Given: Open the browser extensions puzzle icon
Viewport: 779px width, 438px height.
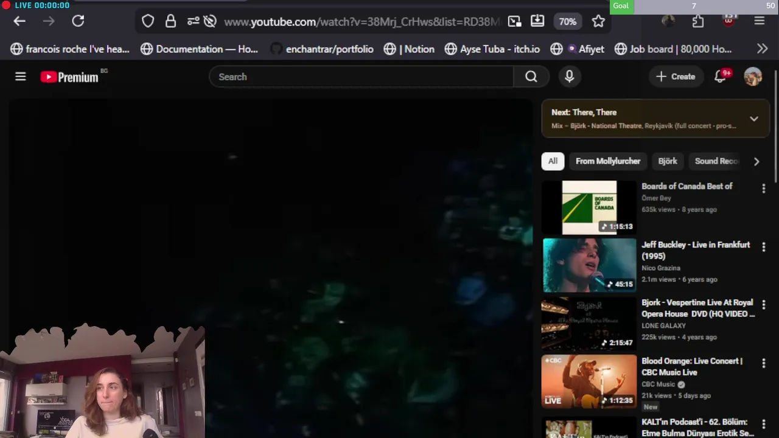Looking at the screenshot, I should [698, 21].
